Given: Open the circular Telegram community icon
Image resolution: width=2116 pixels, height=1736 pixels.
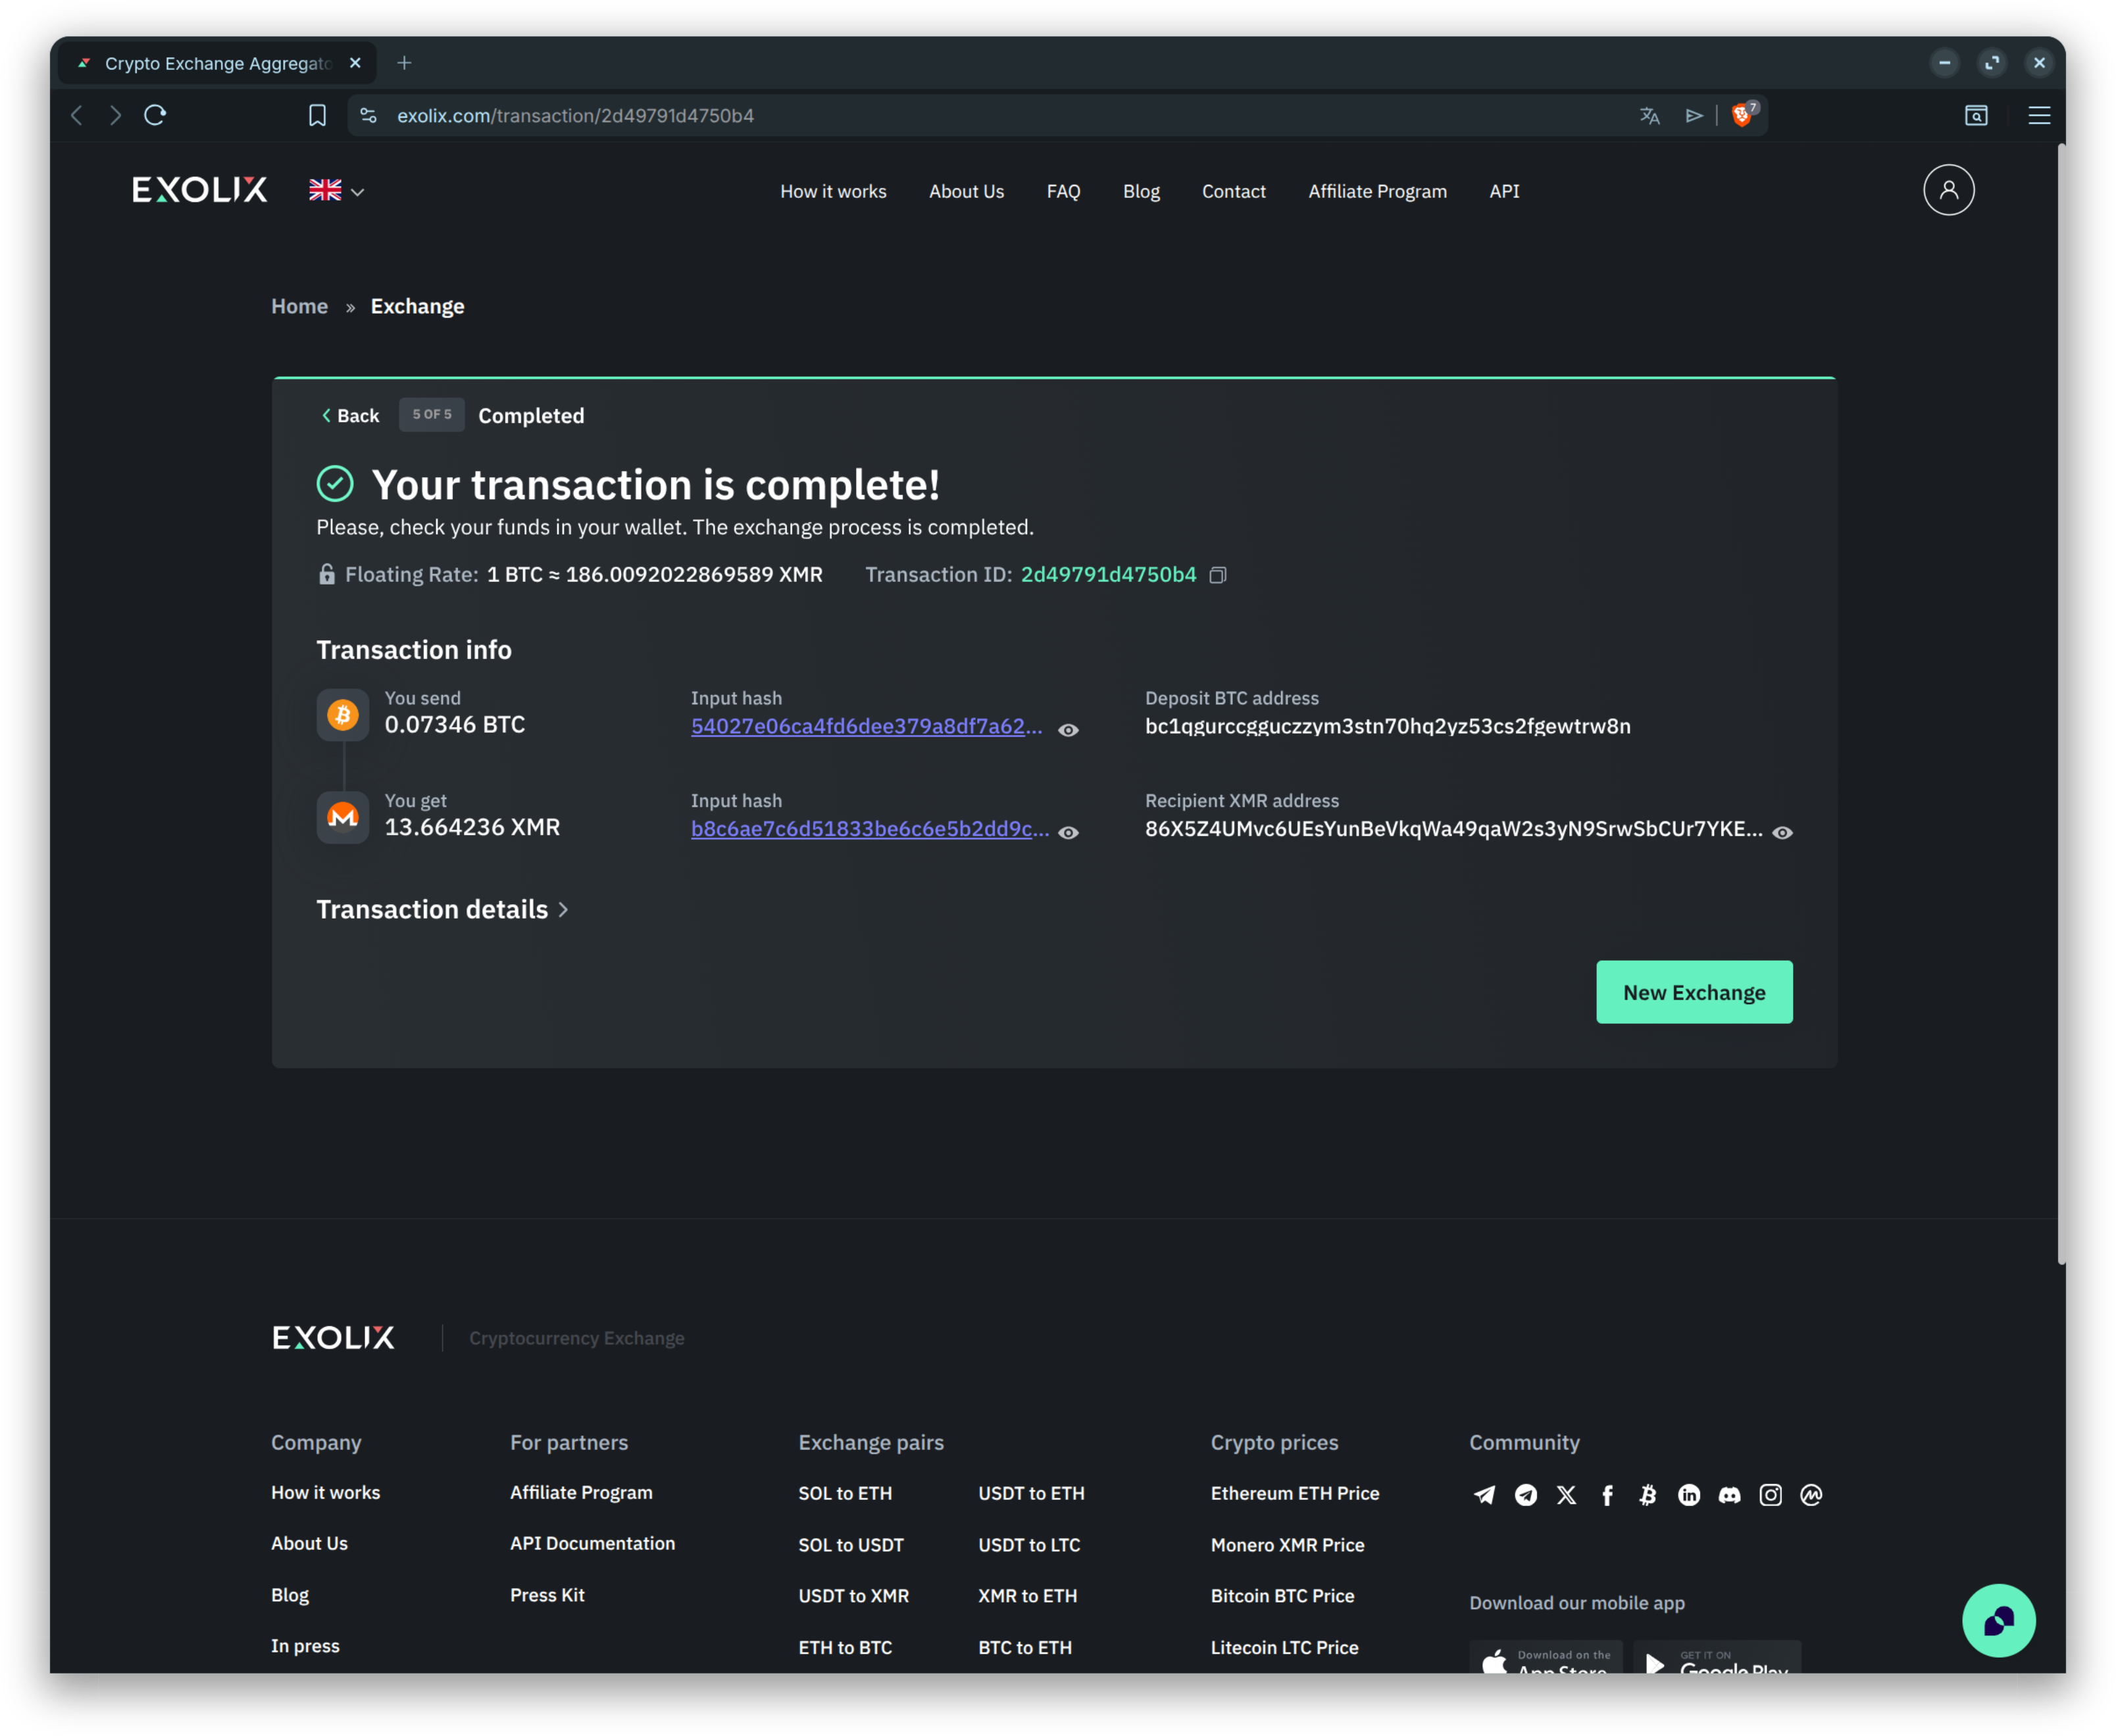Looking at the screenshot, I should (x=1526, y=1495).
